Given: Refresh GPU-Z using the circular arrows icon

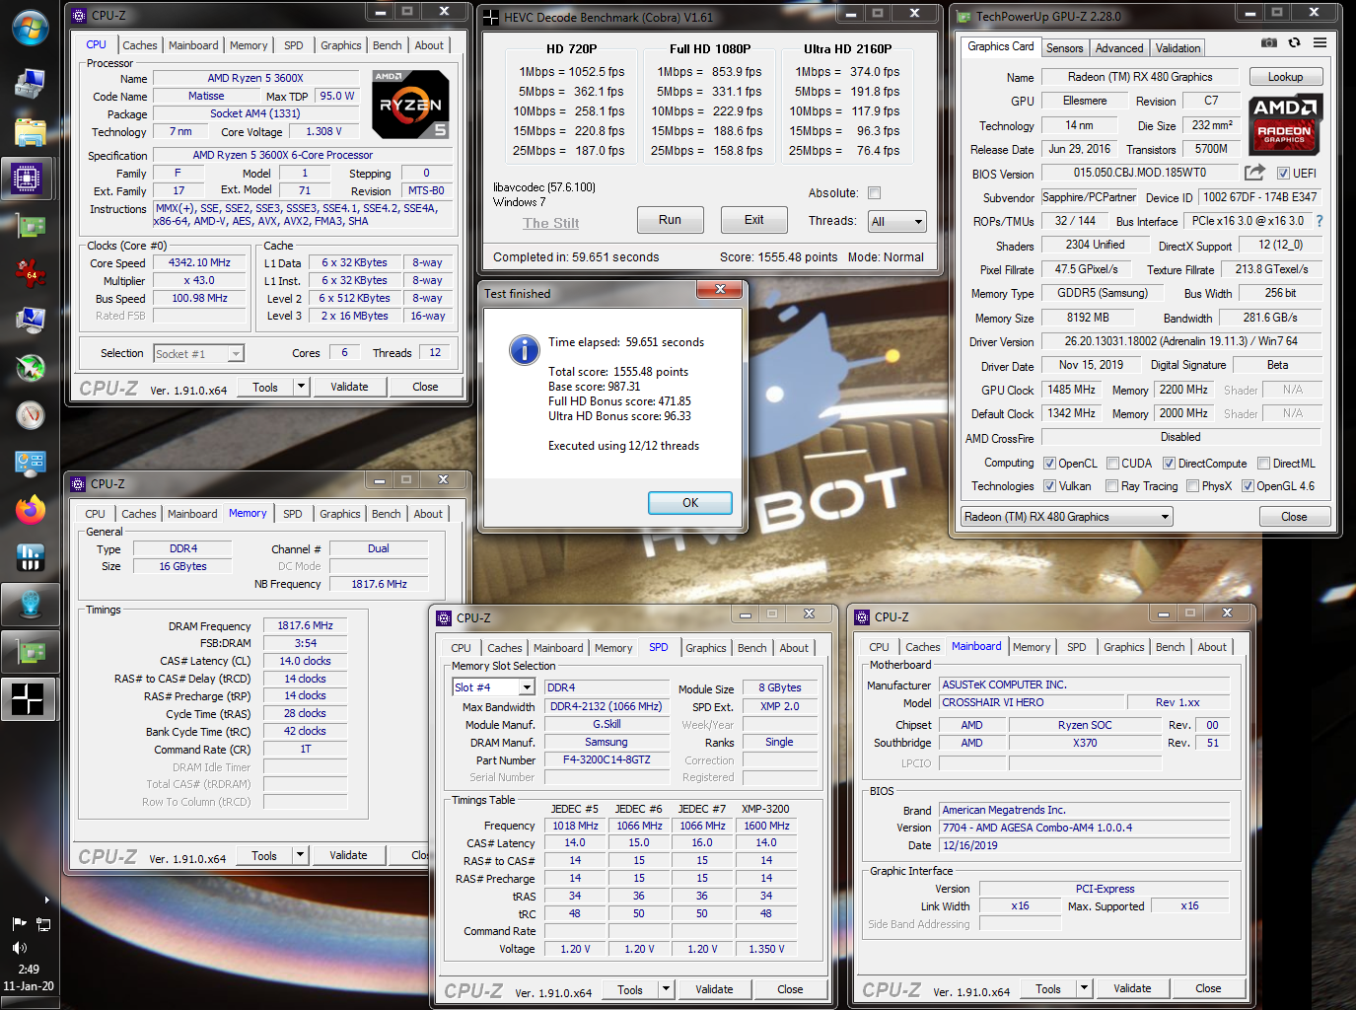Looking at the screenshot, I should coord(1294,42).
